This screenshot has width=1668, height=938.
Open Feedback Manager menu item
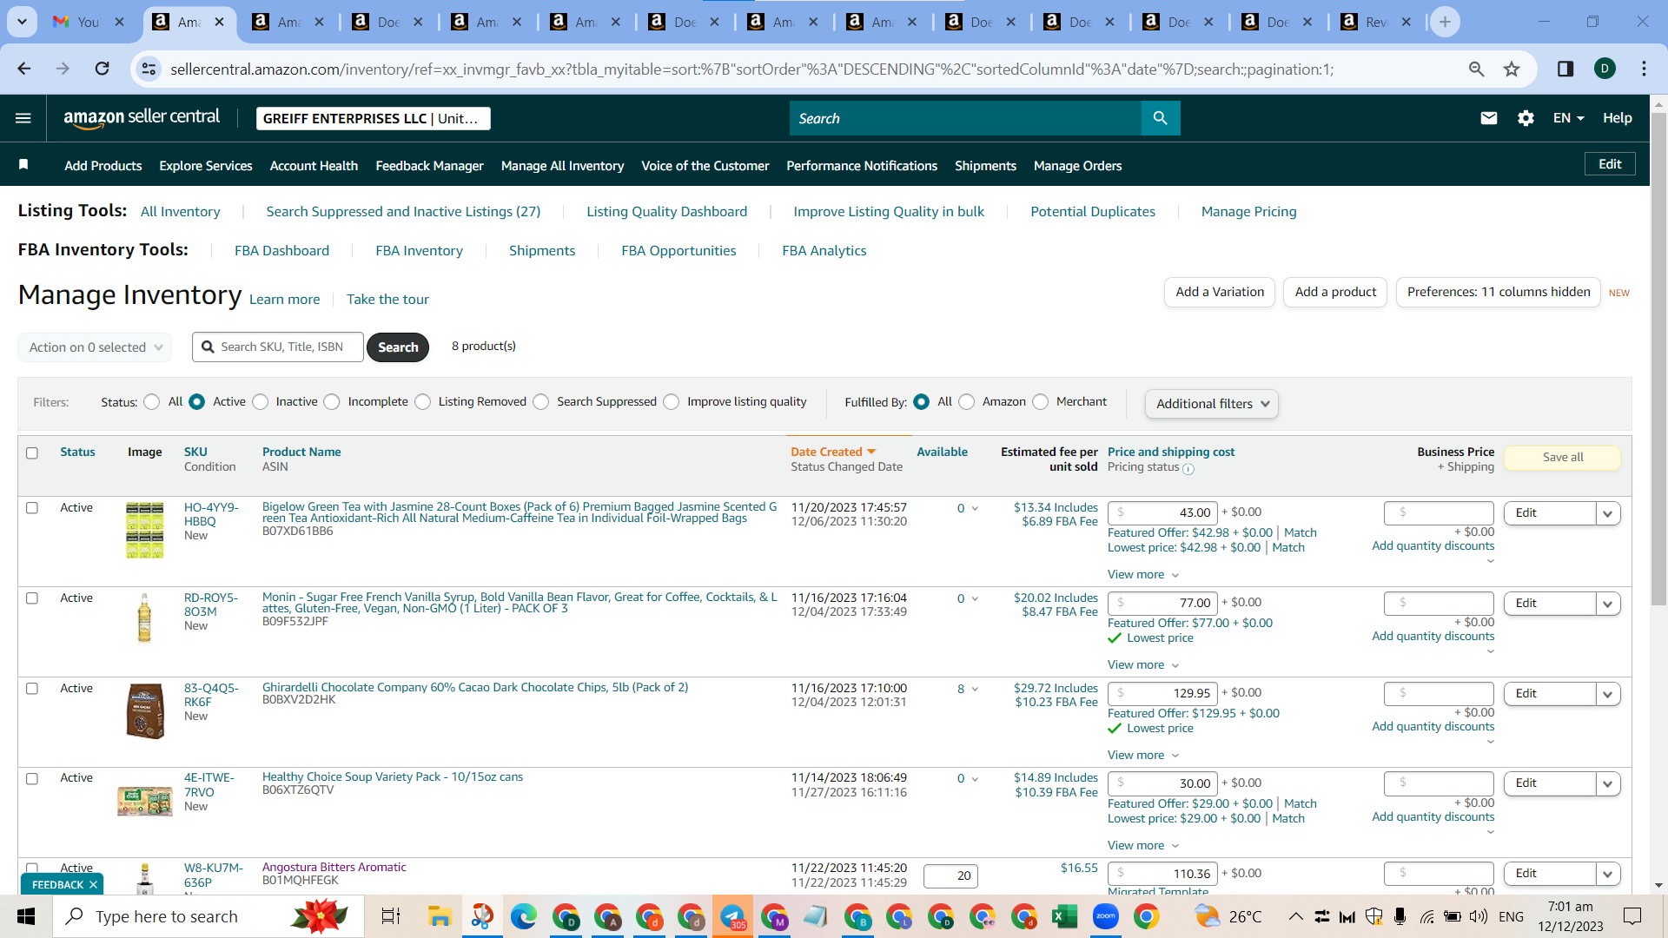coord(429,166)
